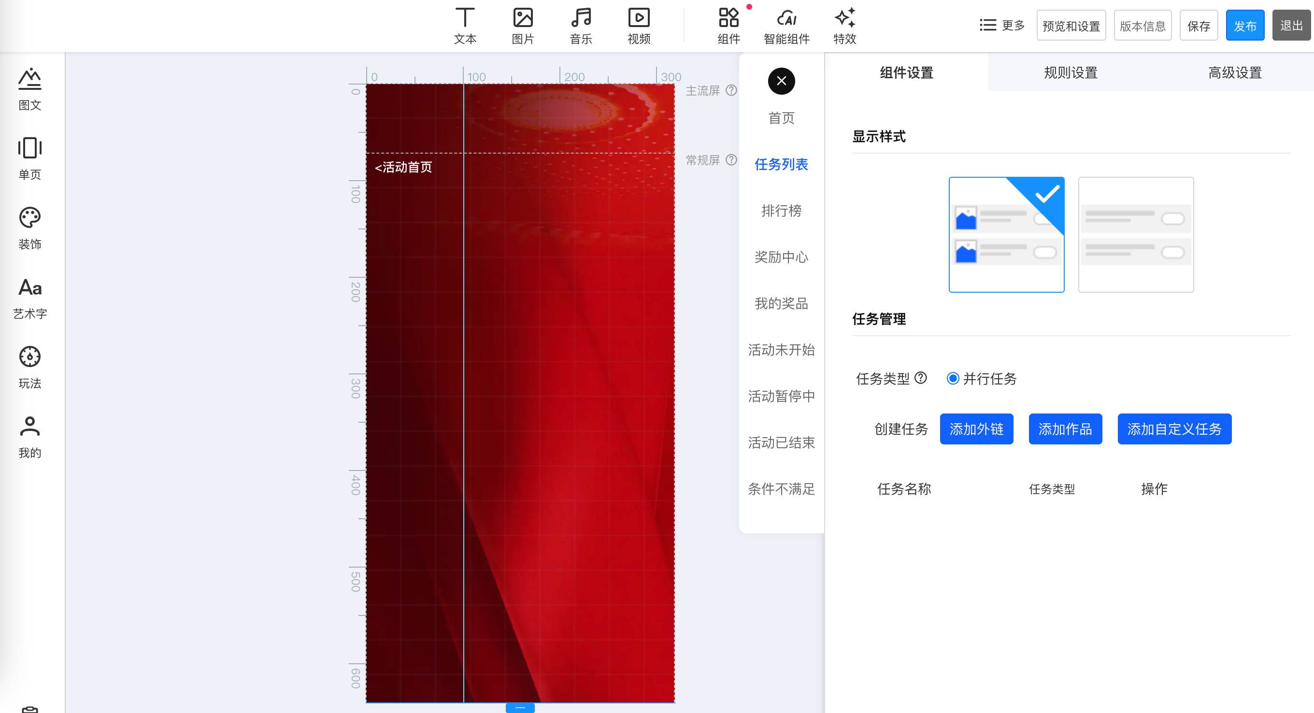The height and width of the screenshot is (713, 1314).
Task: Open 装饰 decorations panel
Action: coord(29,228)
